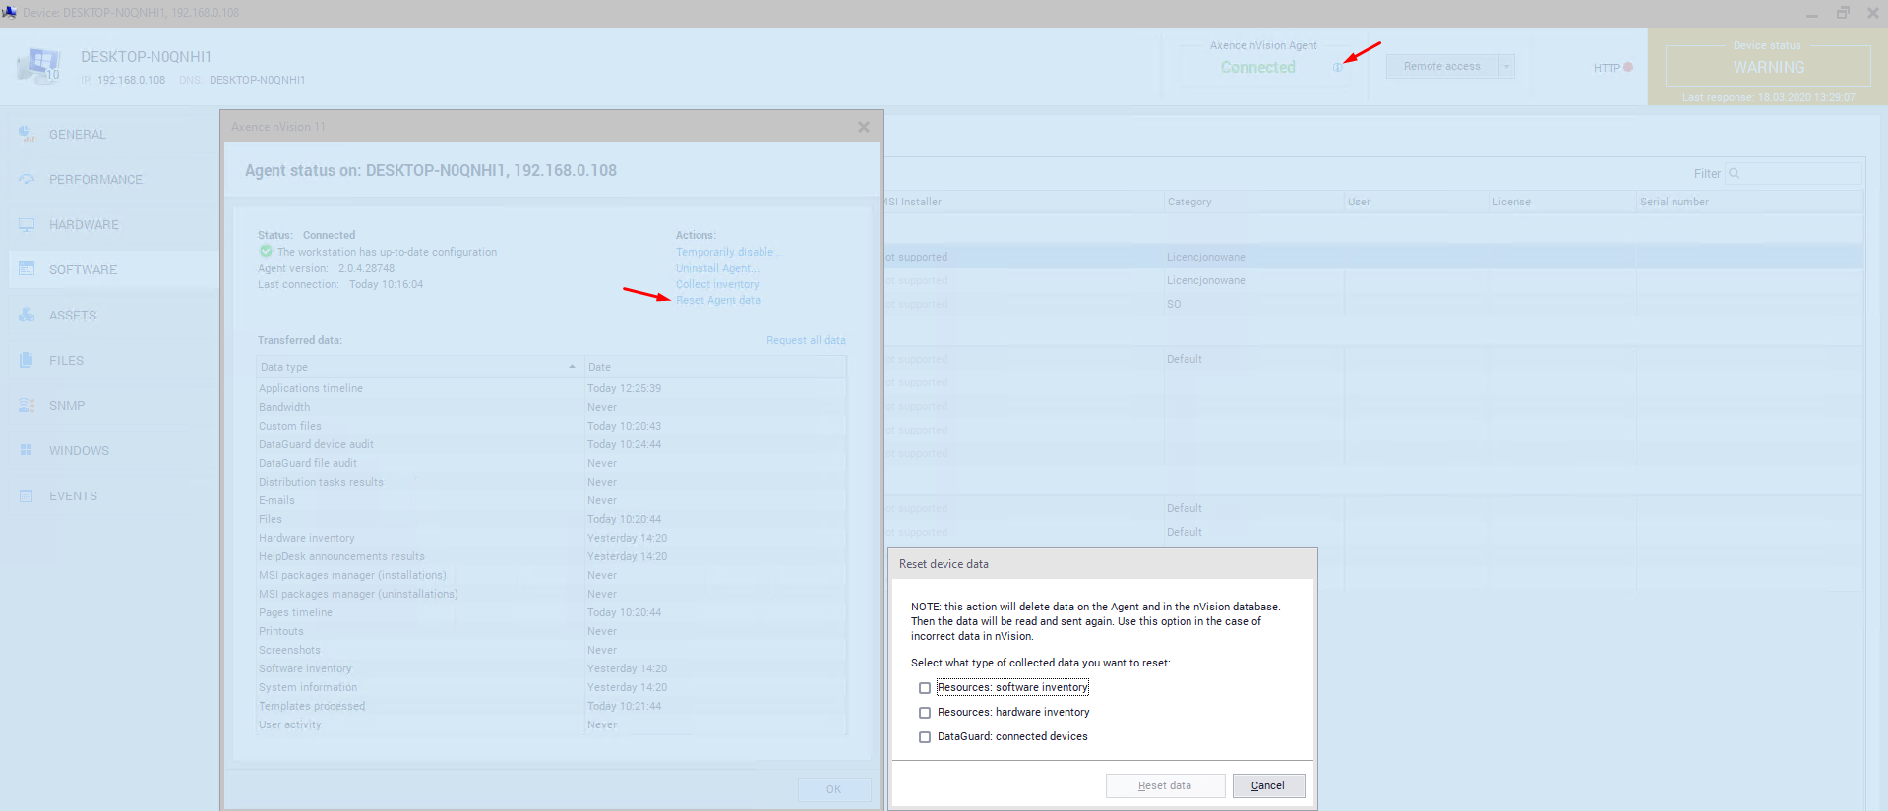The image size is (1888, 811).
Task: Click the SNMP icon in sidebar
Action: point(27,405)
